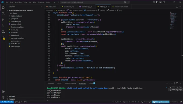Select the npm my-dapp terminal instance
This screenshot has width=183, height=104.
pos(176,87)
